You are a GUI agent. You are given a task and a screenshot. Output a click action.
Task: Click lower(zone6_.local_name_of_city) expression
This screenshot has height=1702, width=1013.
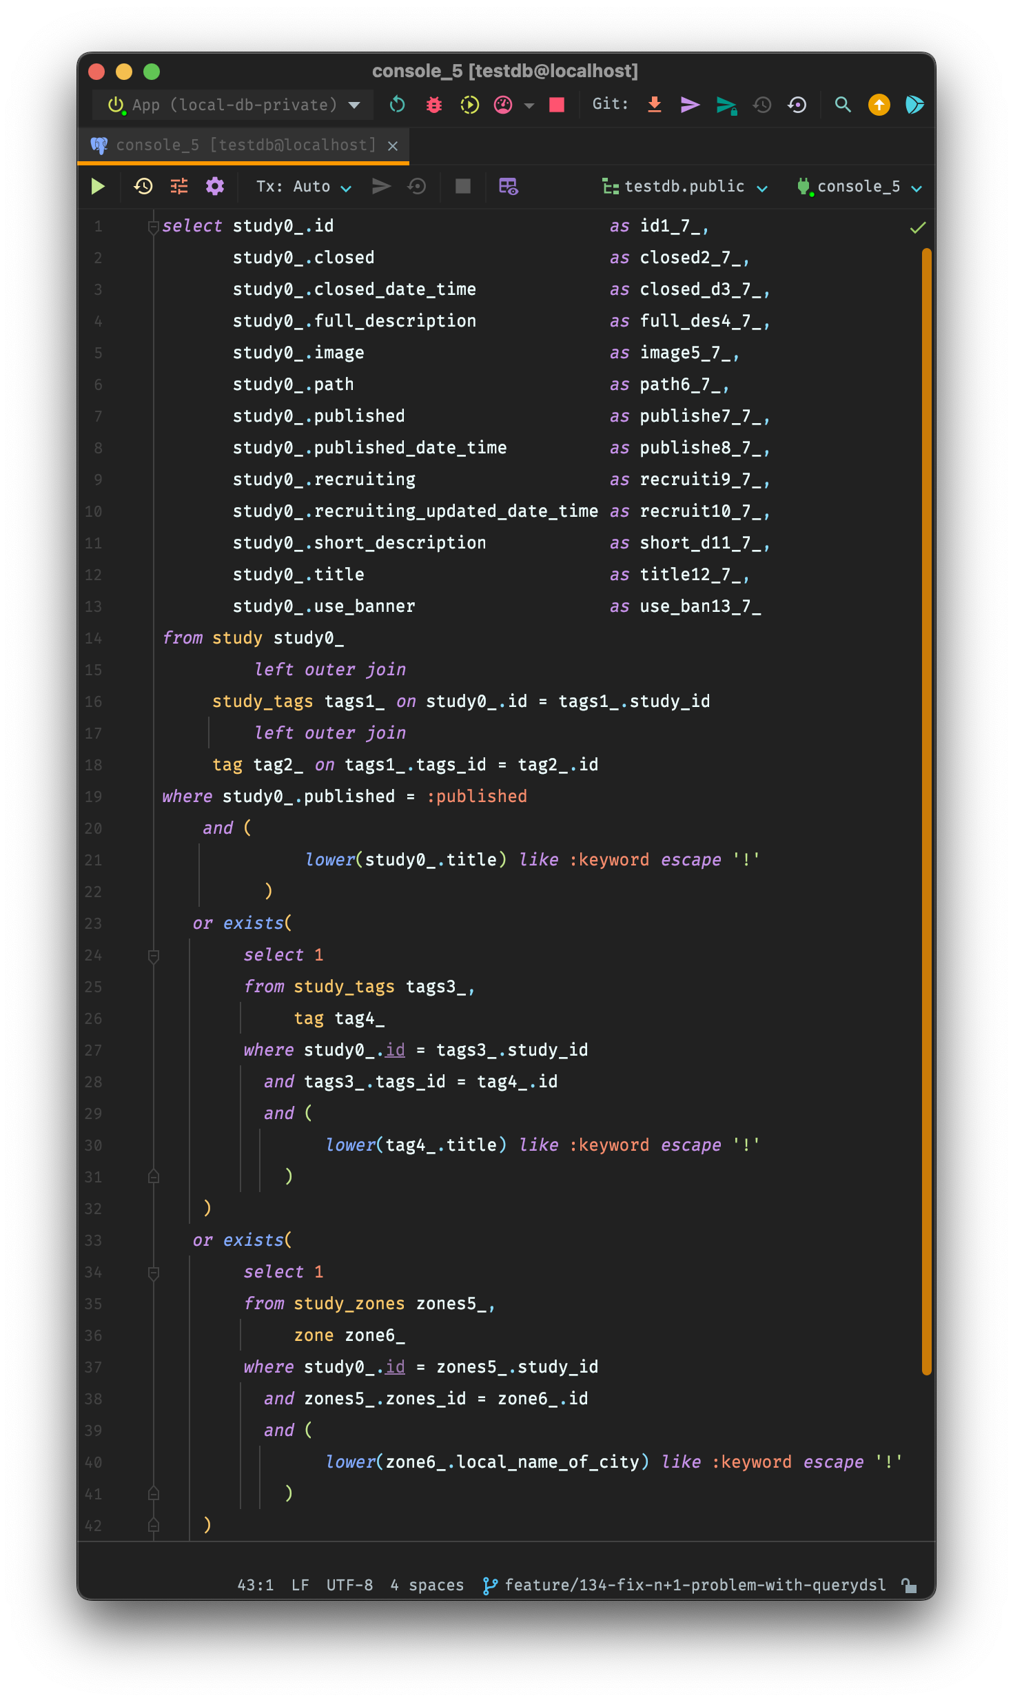(487, 1462)
